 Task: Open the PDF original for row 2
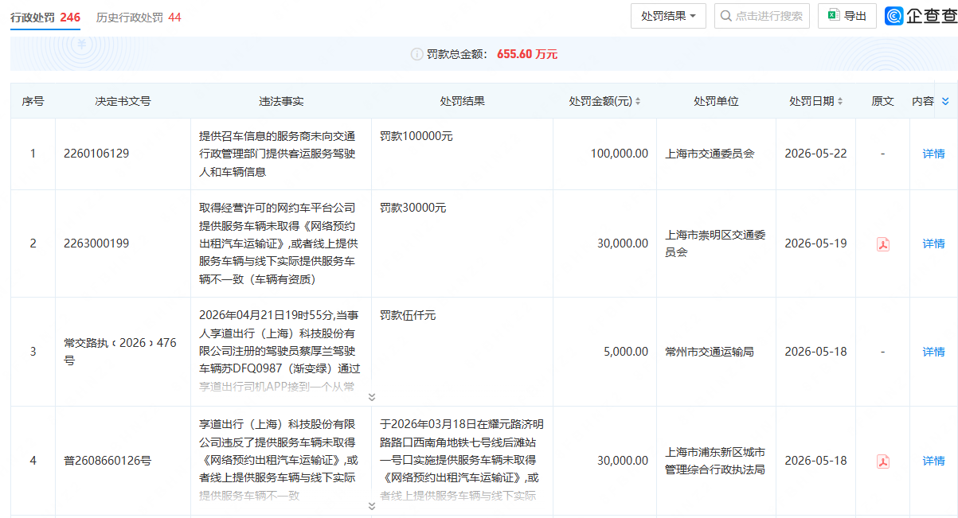882,243
